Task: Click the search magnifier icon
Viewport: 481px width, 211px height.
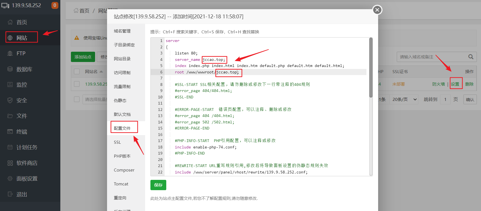Action: [x=471, y=57]
